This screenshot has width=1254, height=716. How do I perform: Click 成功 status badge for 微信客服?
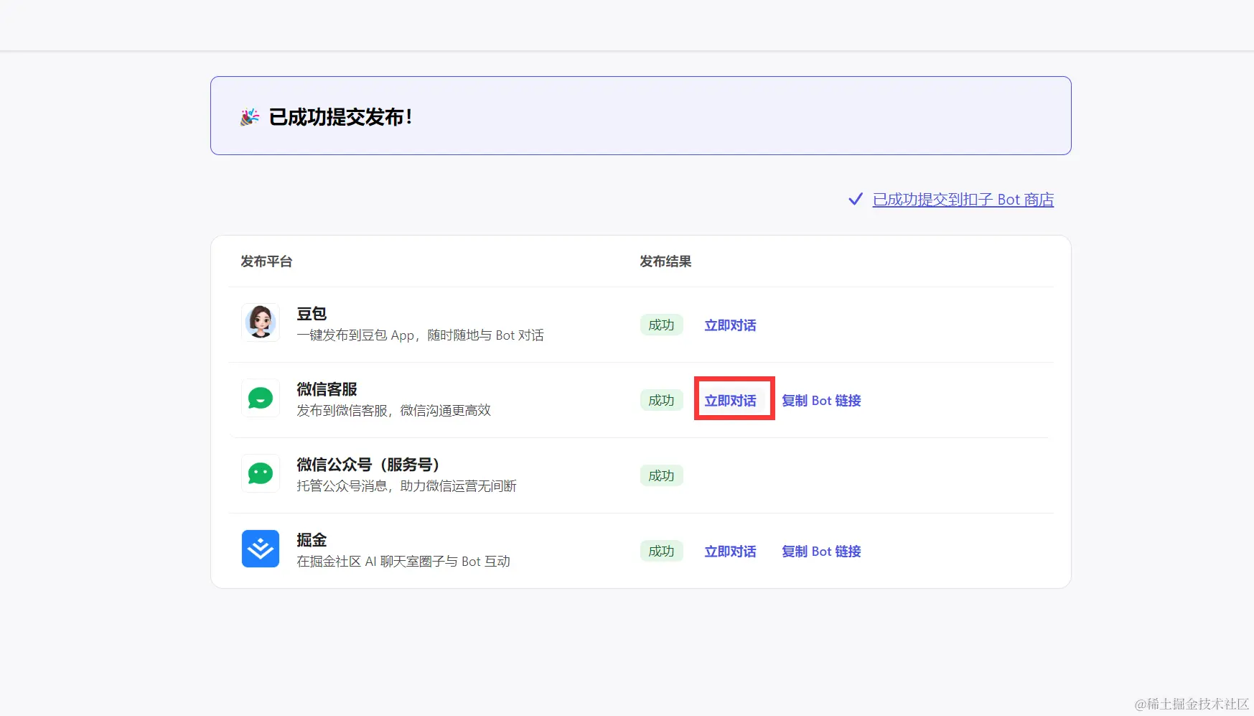(661, 401)
